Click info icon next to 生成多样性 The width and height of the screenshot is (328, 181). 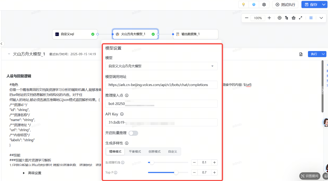point(127,143)
